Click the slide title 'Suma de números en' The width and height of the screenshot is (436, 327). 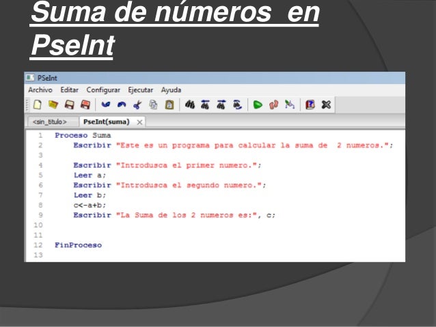click(175, 12)
